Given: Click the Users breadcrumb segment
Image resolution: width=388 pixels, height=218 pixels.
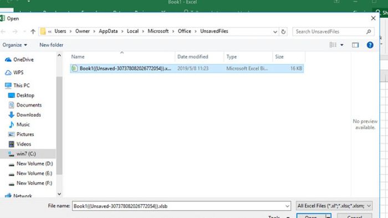Looking at the screenshot, I should click(60, 31).
